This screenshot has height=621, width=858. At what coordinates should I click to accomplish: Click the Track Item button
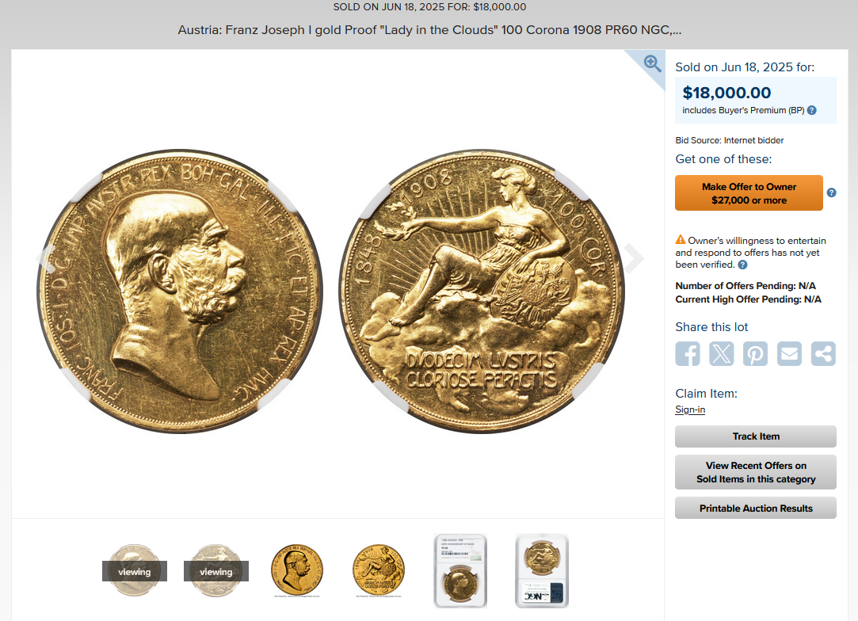[x=756, y=436]
